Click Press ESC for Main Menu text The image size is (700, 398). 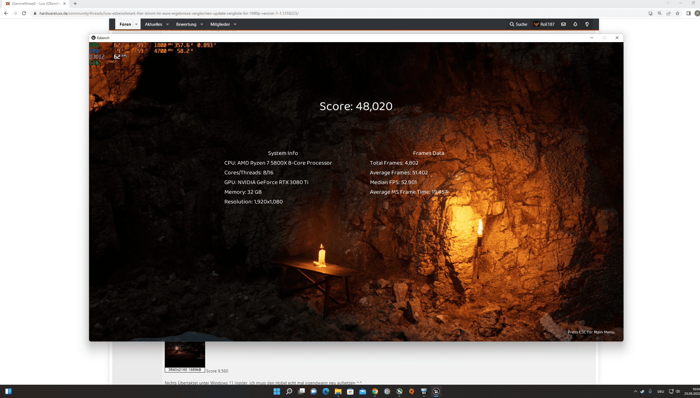click(591, 332)
